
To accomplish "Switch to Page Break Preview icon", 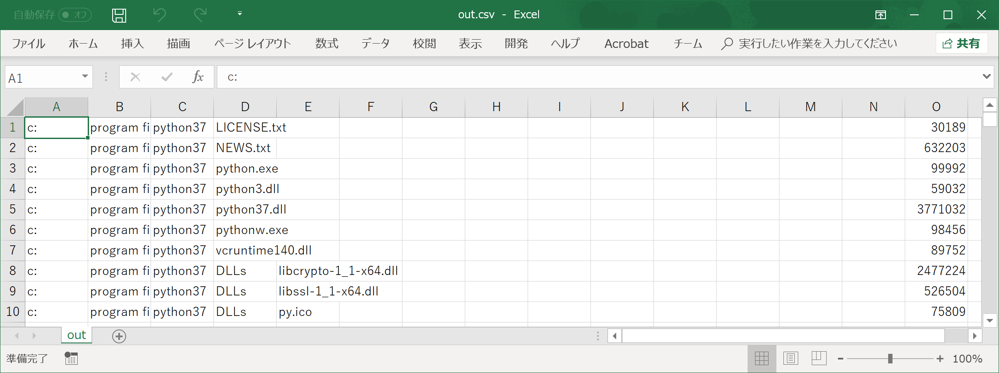I will pyautogui.click(x=819, y=359).
